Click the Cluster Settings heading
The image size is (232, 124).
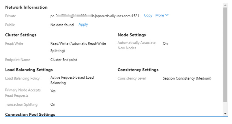pyautogui.click(x=21, y=35)
